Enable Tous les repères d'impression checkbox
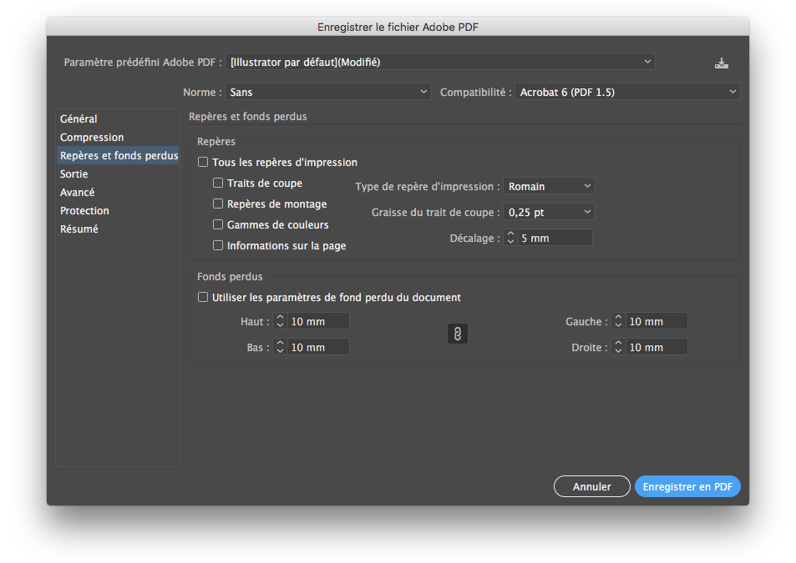 point(203,163)
